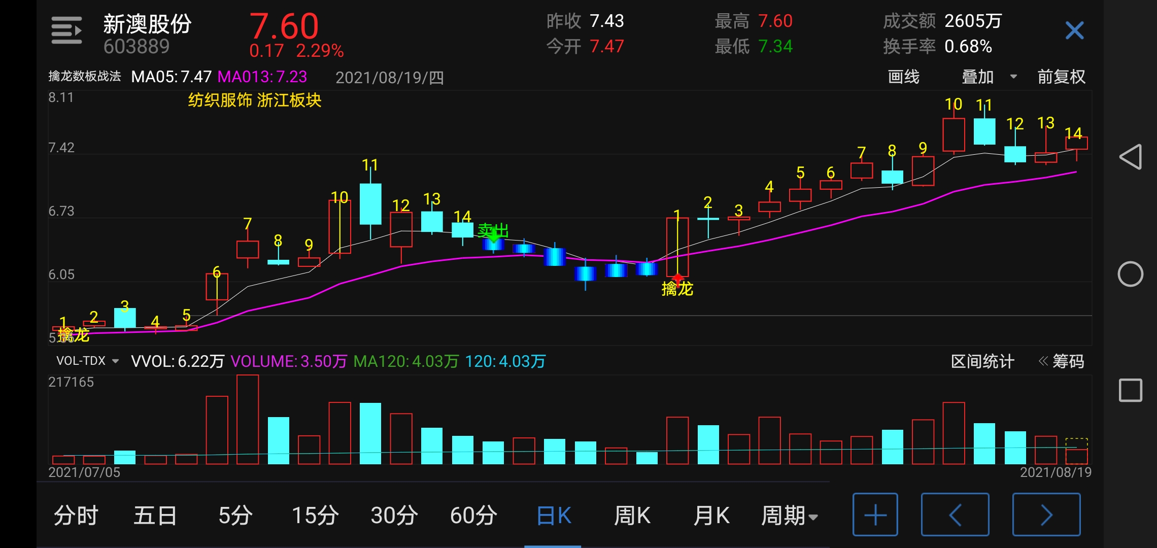Click the 画线 draw line button
This screenshot has height=548, width=1157.
point(903,77)
